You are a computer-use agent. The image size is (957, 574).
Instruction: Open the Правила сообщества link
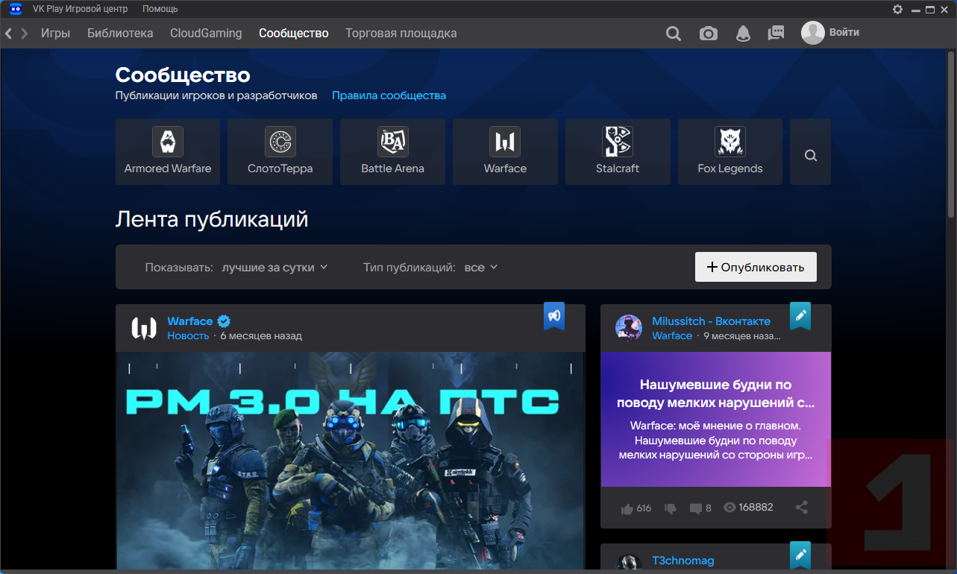(x=389, y=95)
